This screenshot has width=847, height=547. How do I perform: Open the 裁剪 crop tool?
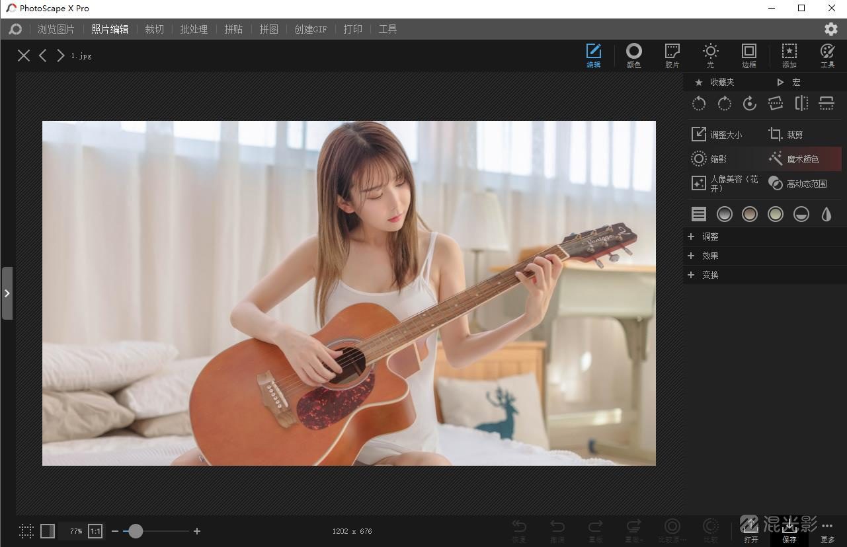tap(786, 135)
